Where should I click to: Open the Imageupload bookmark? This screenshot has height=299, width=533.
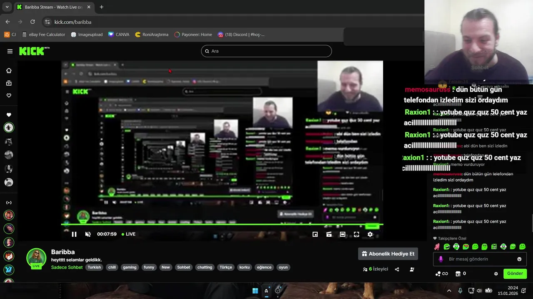pos(87,34)
